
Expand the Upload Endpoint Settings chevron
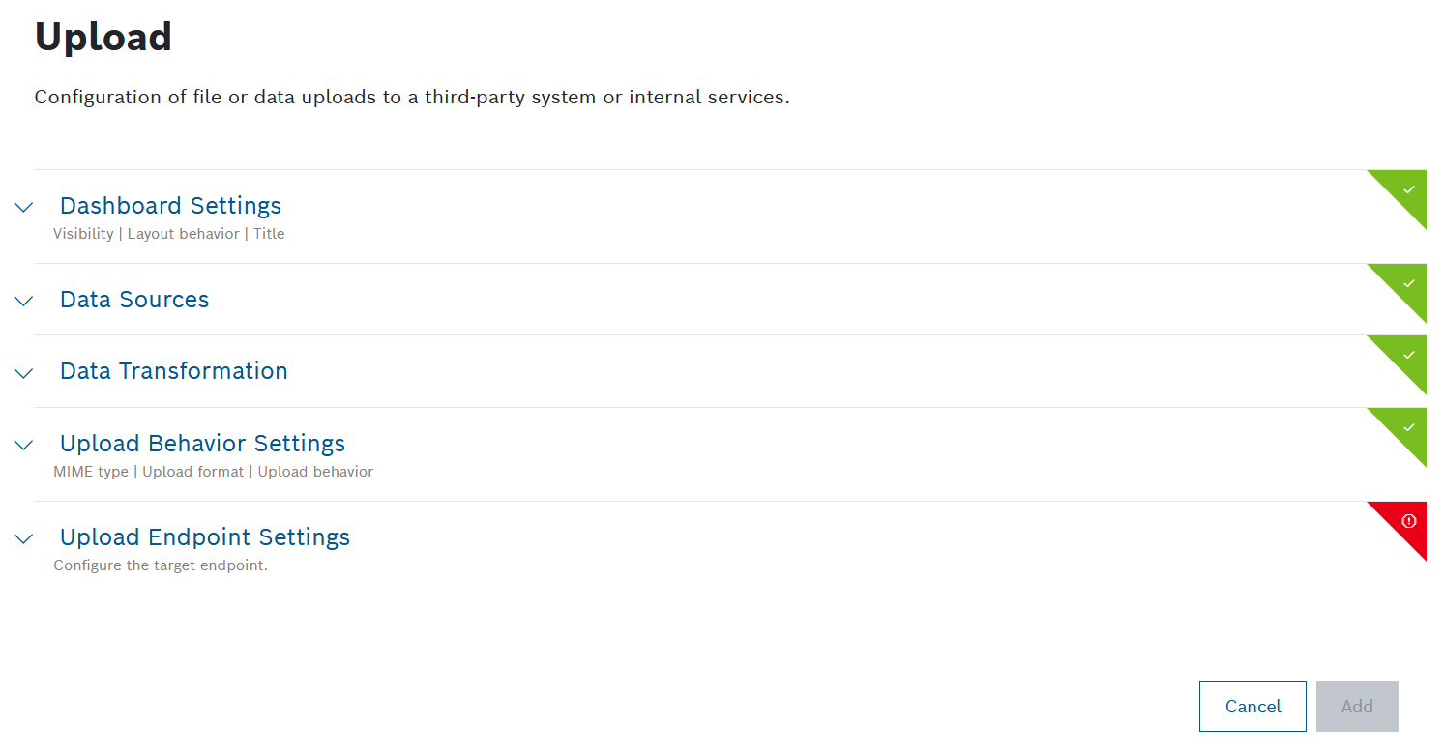coord(24,538)
